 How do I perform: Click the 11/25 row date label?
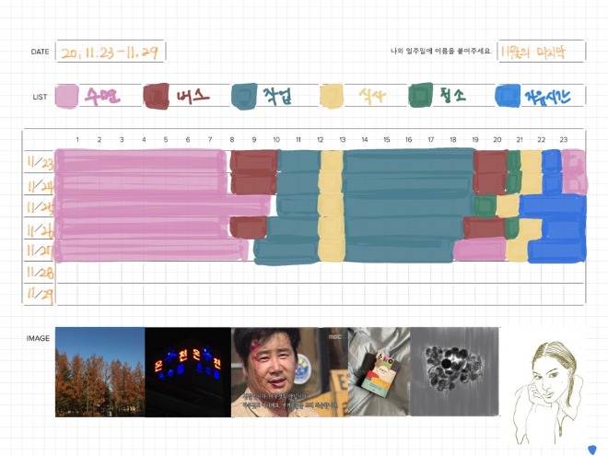click(x=40, y=207)
